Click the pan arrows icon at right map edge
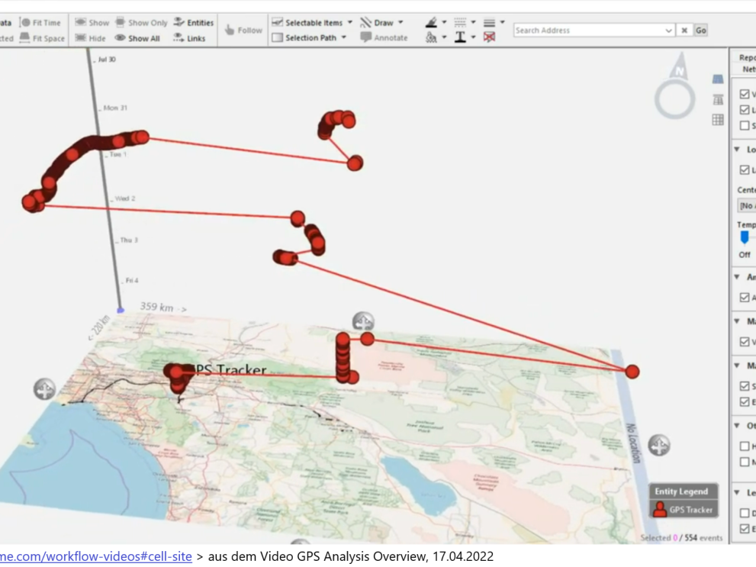This screenshot has width=756, height=567. click(x=659, y=445)
